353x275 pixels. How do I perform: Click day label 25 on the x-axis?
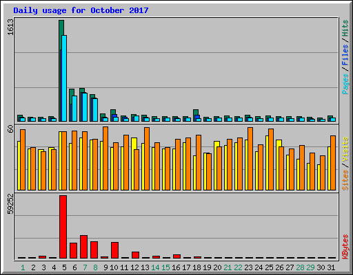click(x=269, y=267)
